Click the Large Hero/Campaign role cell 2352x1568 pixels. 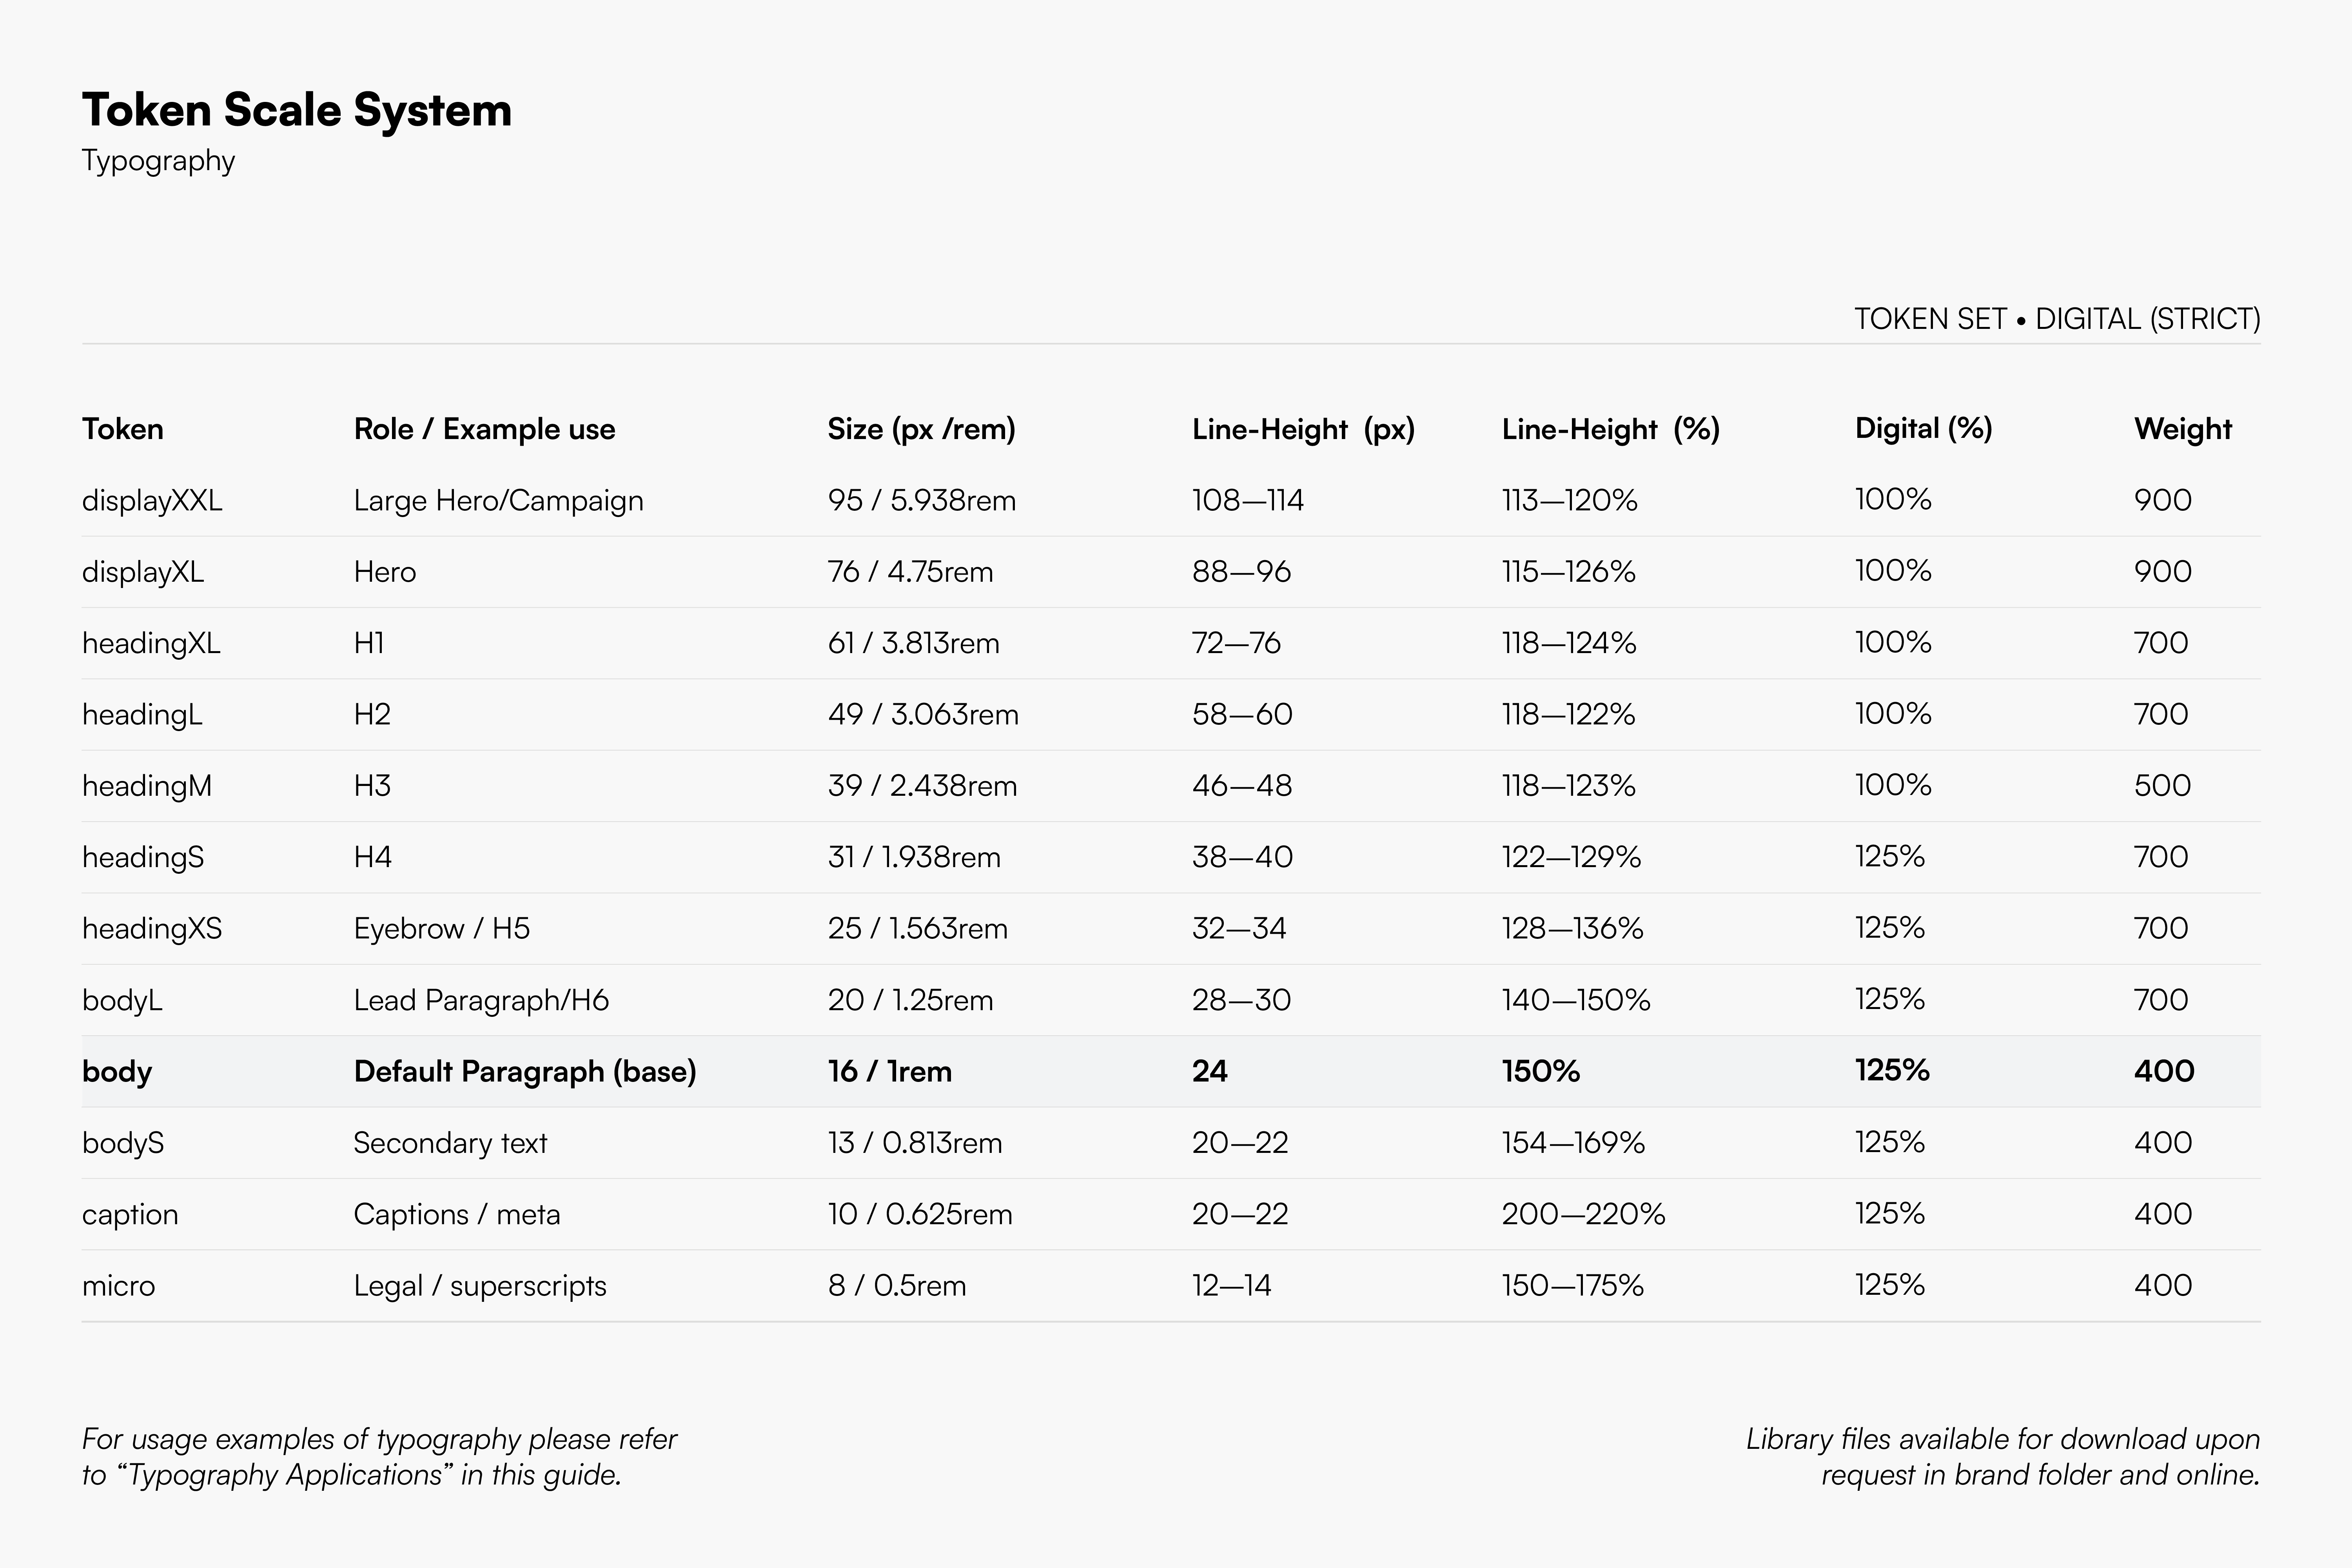coord(498,500)
